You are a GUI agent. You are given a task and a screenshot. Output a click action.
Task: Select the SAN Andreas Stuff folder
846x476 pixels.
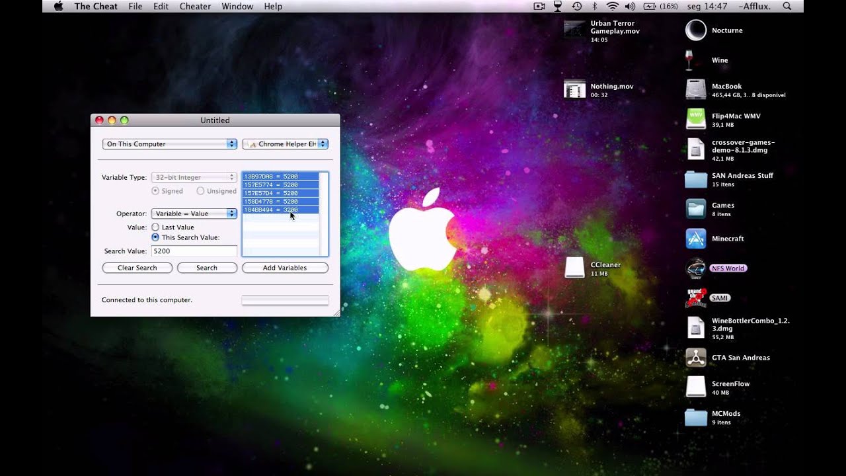pyautogui.click(x=695, y=179)
